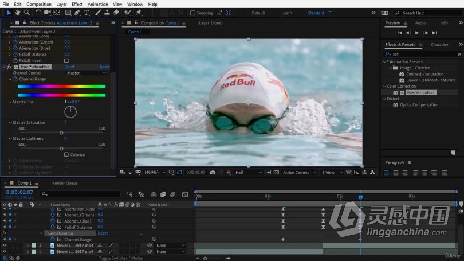Open the 1 View layout dropdown
464x261 pixels.
332,173
